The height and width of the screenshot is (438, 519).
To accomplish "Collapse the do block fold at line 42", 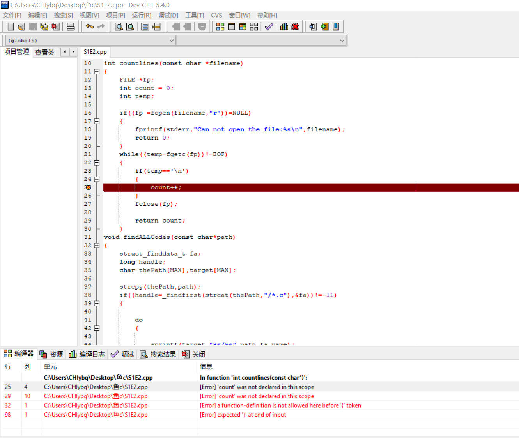I will pos(97,328).
